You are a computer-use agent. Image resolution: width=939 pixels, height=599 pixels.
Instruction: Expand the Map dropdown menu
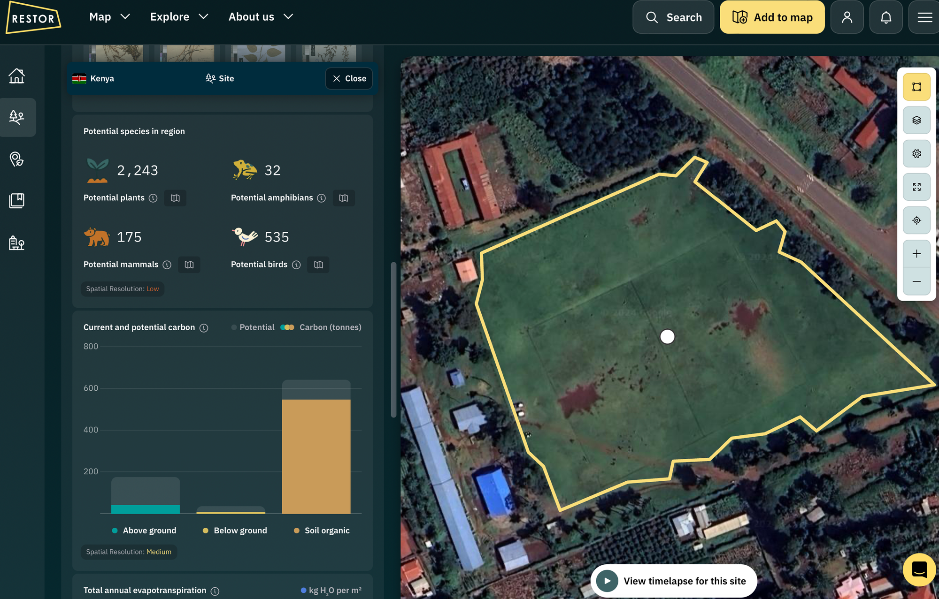point(109,17)
